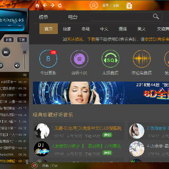Select the 慢摇 sub-tab

coord(123,29)
